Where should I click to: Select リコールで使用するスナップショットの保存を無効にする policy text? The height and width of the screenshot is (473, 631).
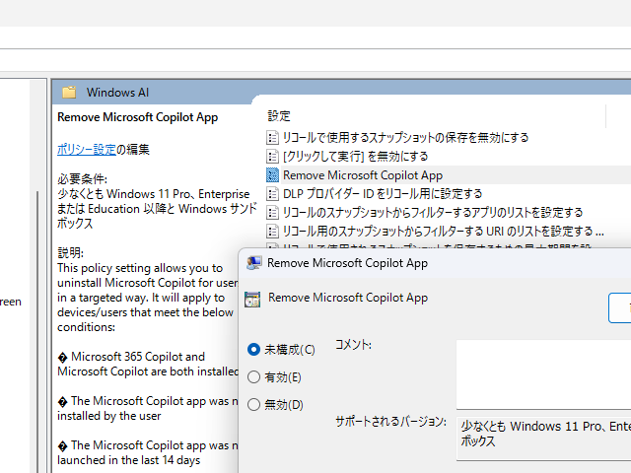405,138
